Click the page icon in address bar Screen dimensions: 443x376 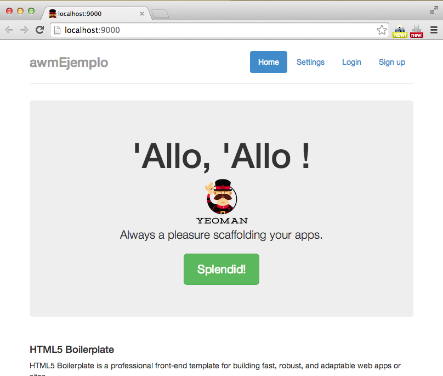(x=57, y=30)
